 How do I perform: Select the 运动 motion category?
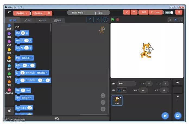(x=9, y=27)
